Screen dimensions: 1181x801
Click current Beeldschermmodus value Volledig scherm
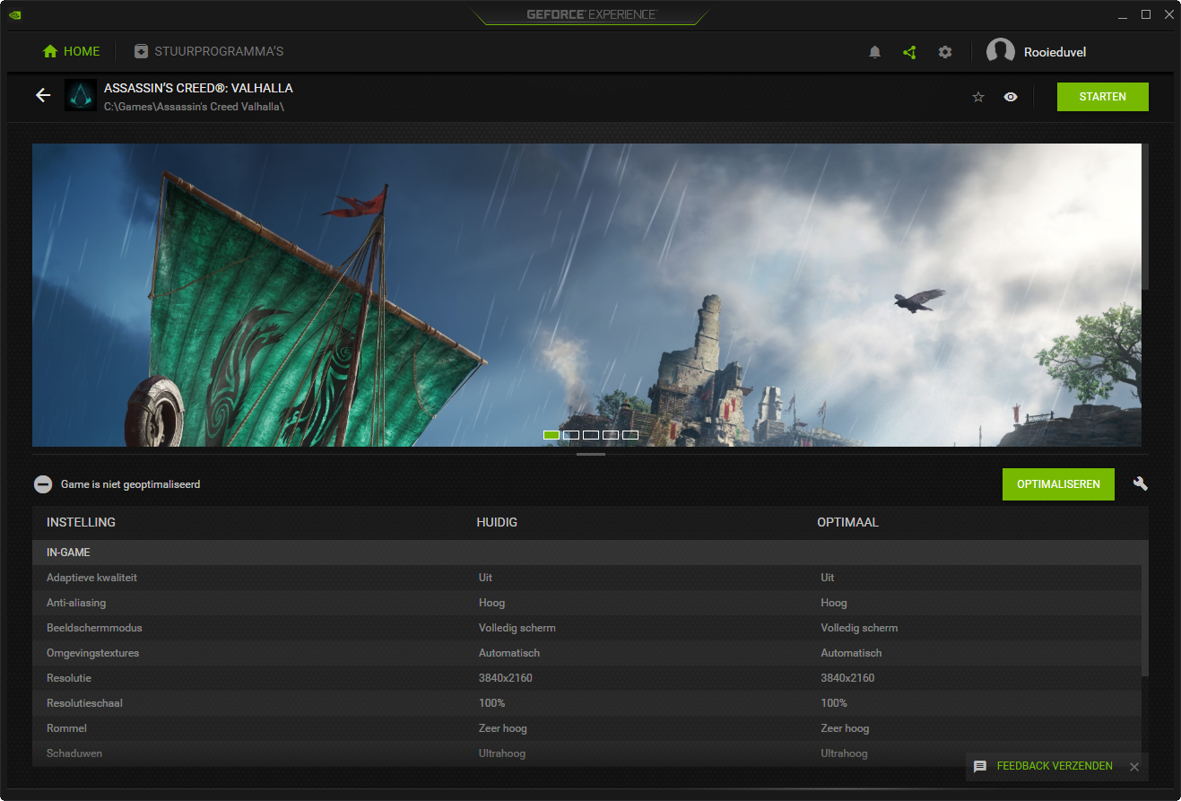(517, 628)
